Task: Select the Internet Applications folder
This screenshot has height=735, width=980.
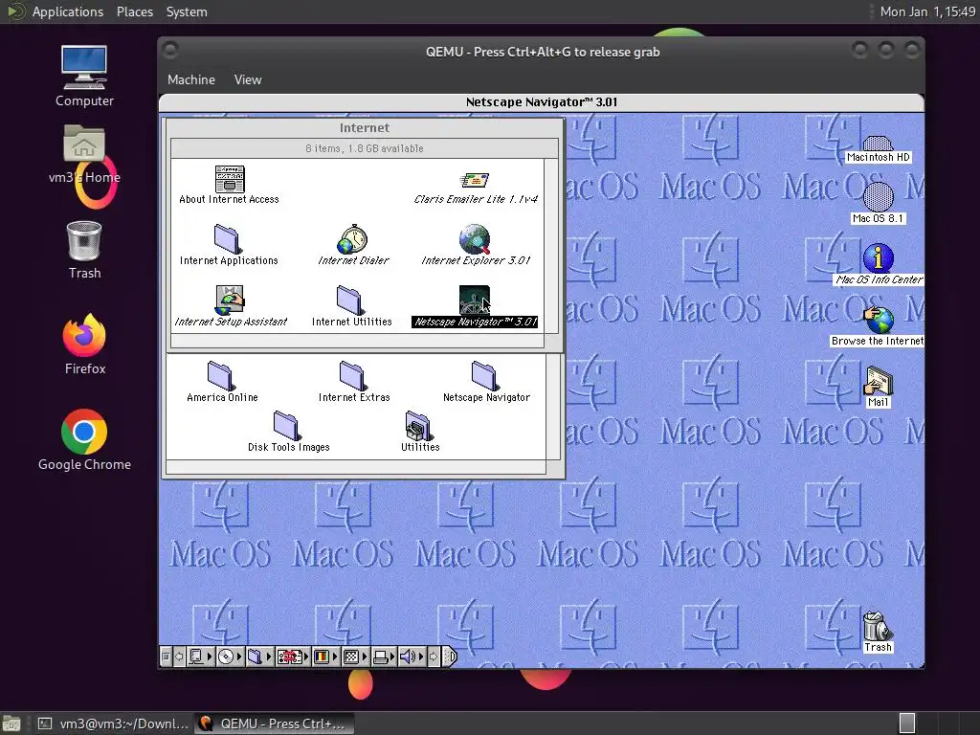Action: pos(227,239)
